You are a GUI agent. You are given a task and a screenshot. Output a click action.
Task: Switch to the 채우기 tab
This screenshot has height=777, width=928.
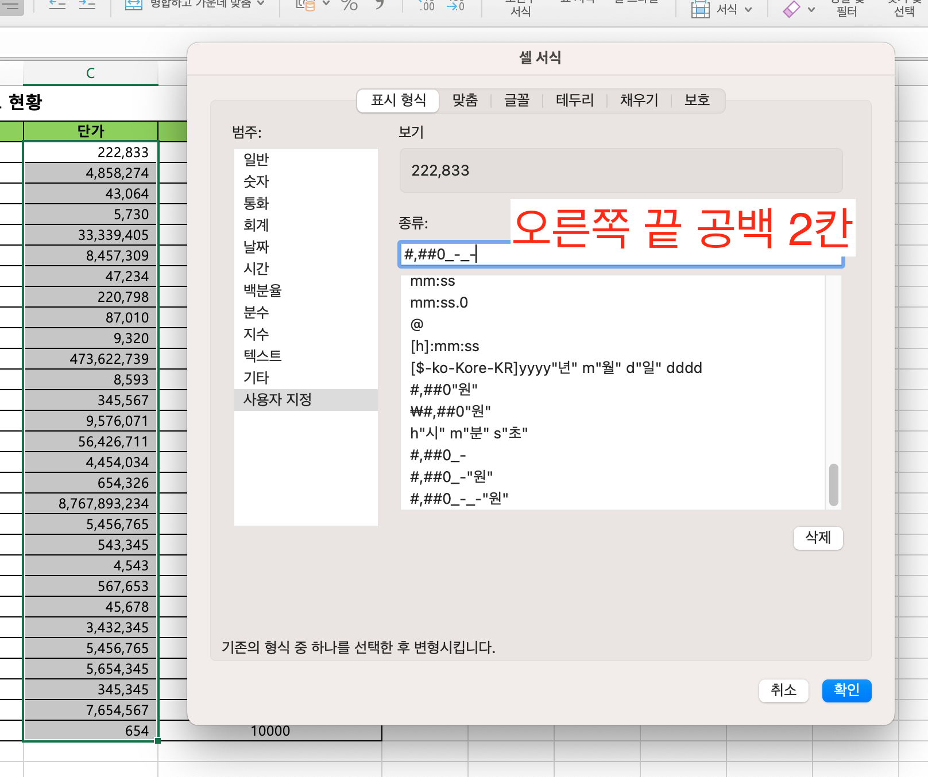(x=639, y=100)
